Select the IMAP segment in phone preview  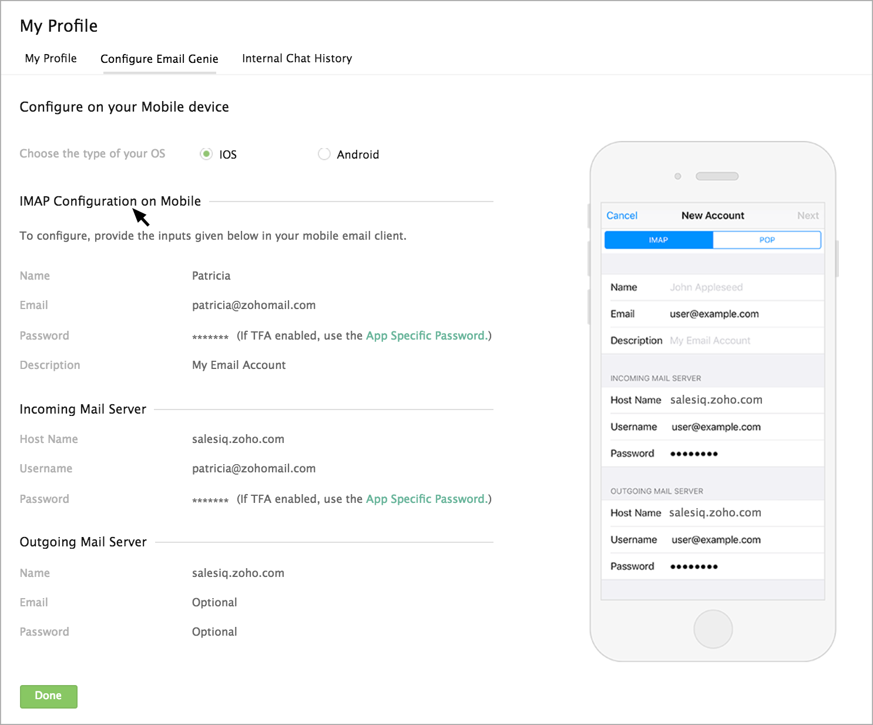click(x=659, y=240)
